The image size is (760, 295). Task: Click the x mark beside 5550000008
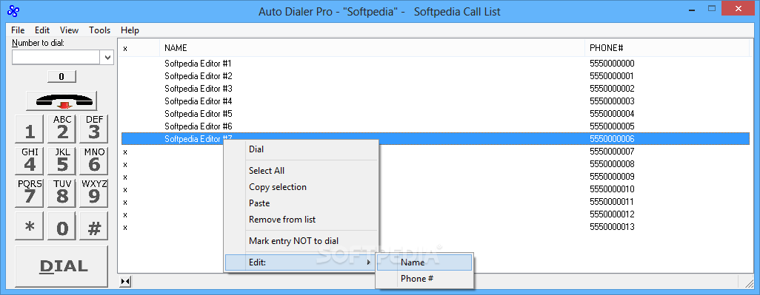point(125,164)
